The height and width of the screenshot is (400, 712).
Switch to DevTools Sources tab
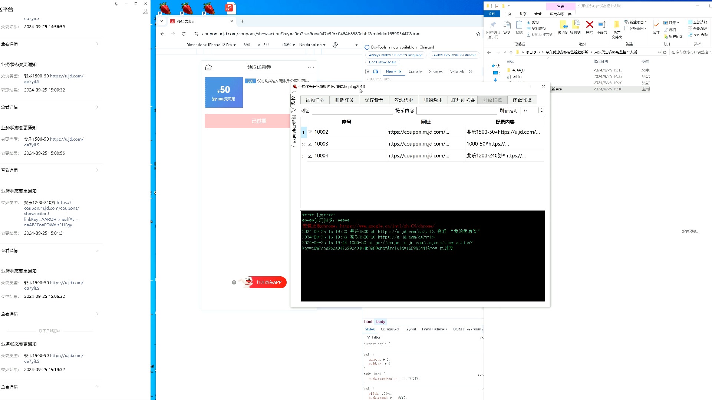point(436,71)
